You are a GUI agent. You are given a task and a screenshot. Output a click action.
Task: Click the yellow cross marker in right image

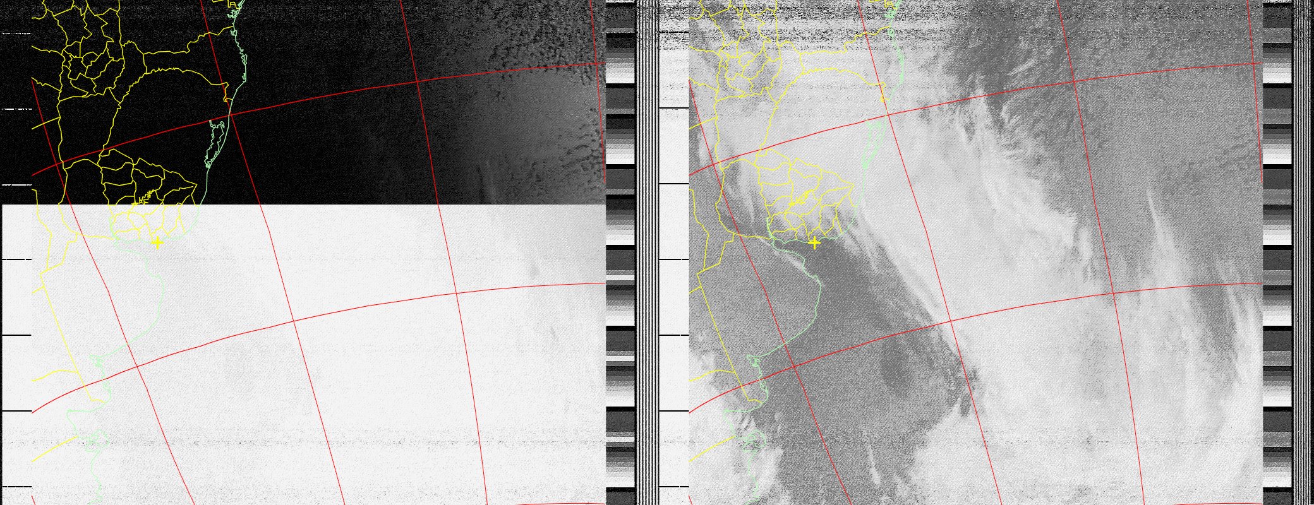point(814,242)
